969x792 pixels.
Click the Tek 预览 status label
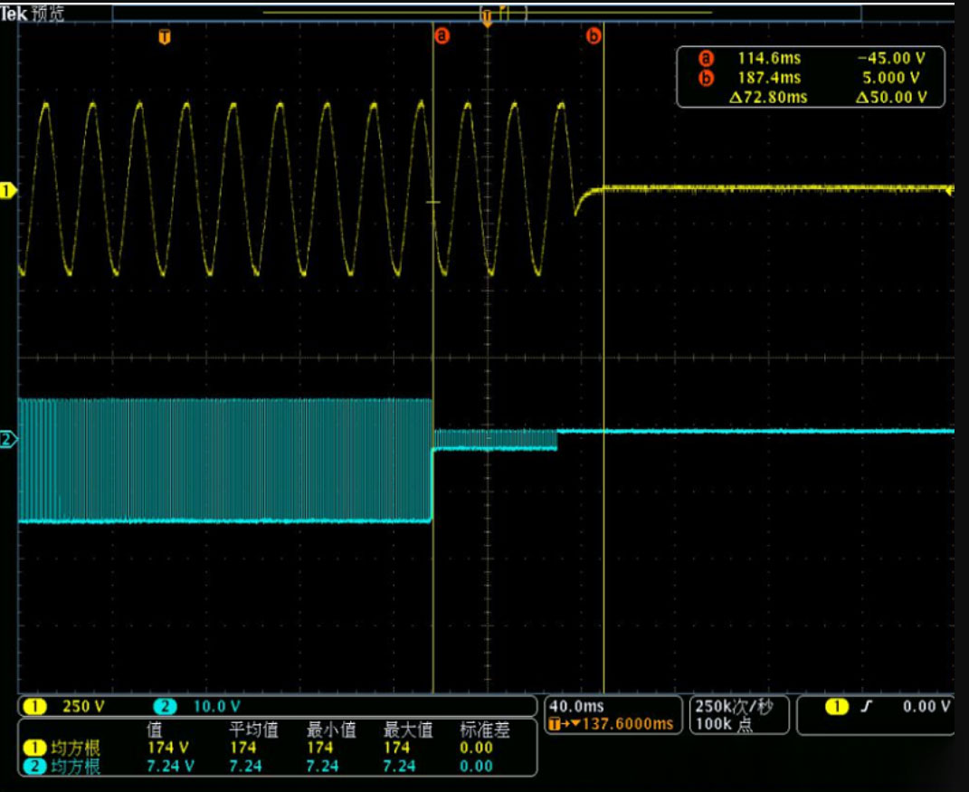tap(33, 14)
